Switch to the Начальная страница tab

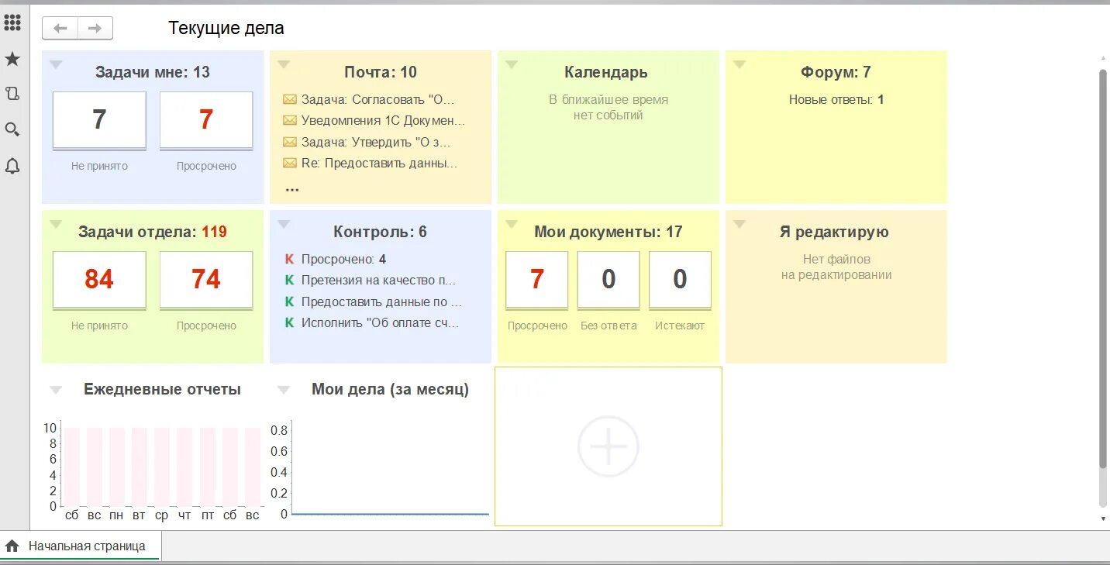[x=81, y=546]
